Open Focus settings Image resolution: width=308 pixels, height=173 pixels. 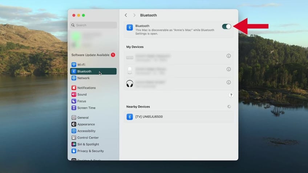pos(93,101)
